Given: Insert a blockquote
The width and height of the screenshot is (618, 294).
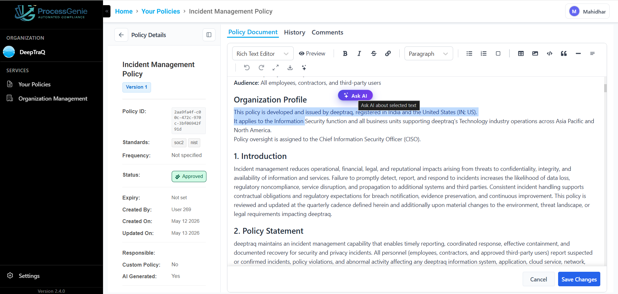Looking at the screenshot, I should tap(564, 54).
